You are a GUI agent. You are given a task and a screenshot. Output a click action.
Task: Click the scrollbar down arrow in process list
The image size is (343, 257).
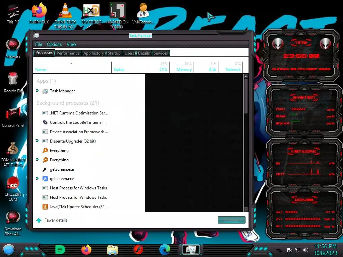246,209
